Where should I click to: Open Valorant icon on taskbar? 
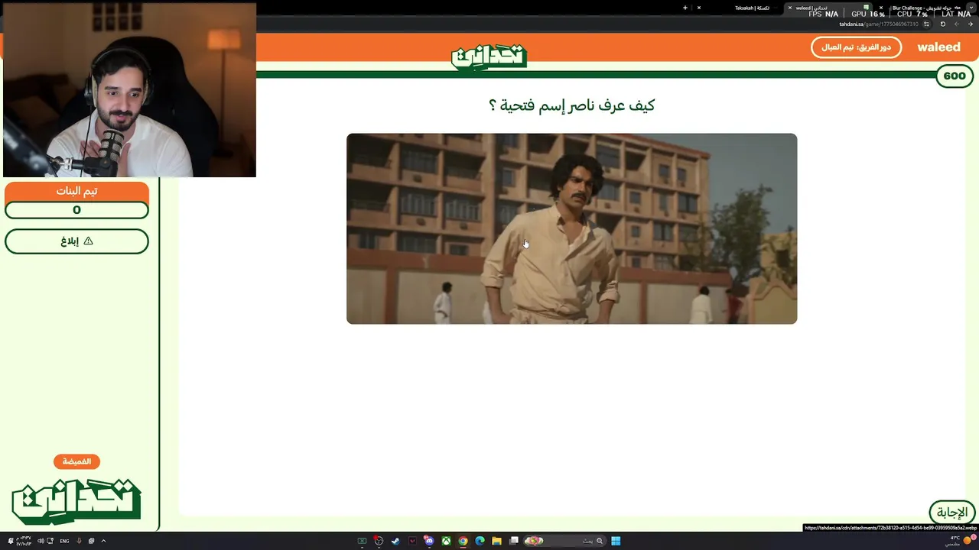pyautogui.click(x=412, y=541)
